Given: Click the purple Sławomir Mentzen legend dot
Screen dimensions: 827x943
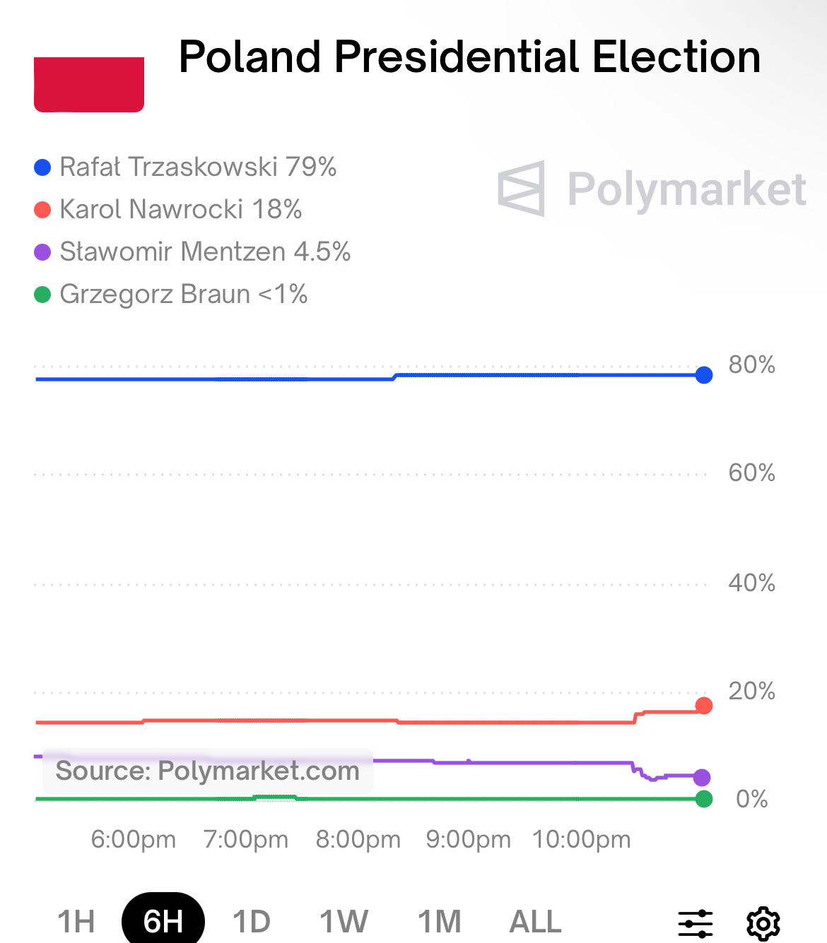Looking at the screenshot, I should 42,252.
